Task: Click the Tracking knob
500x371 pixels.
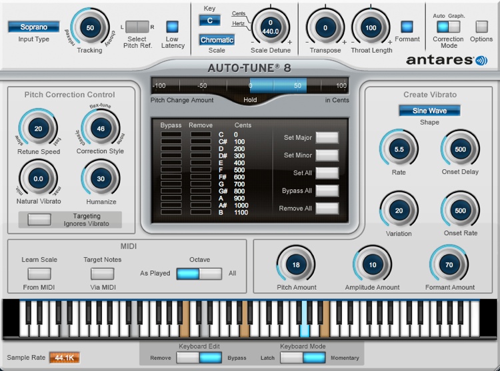Action: point(89,27)
